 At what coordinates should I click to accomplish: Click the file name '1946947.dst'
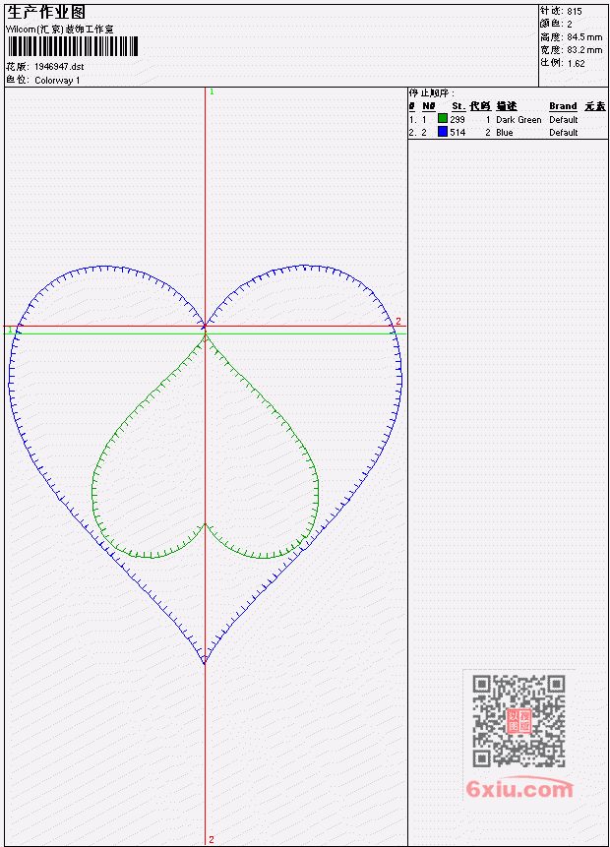coord(59,67)
